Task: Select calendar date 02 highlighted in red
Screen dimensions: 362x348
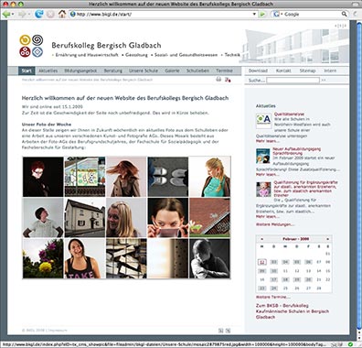Action: pyautogui.click(x=262, y=262)
